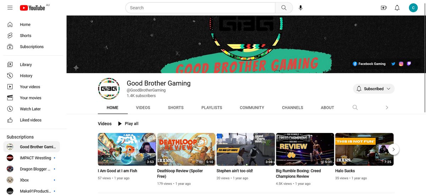This screenshot has width=426, height=195.
Task: Switch to the ABOUT tab
Action: tap(327, 107)
